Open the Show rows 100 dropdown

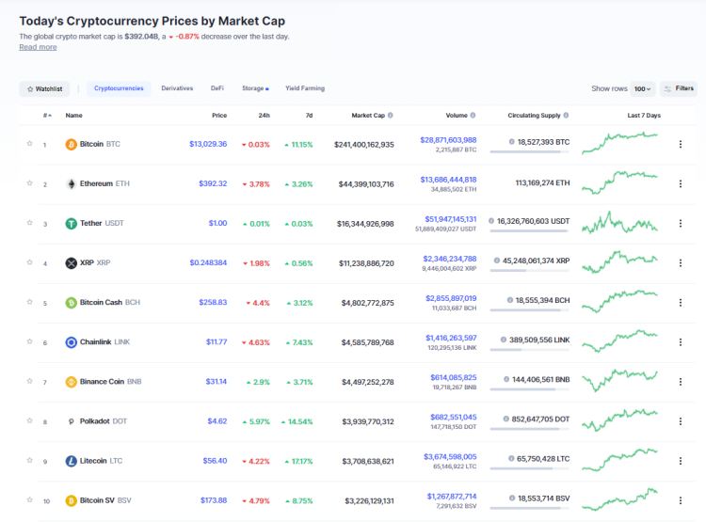(x=643, y=88)
